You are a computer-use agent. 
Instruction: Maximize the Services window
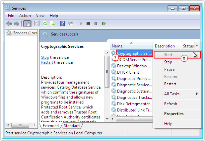183,8
